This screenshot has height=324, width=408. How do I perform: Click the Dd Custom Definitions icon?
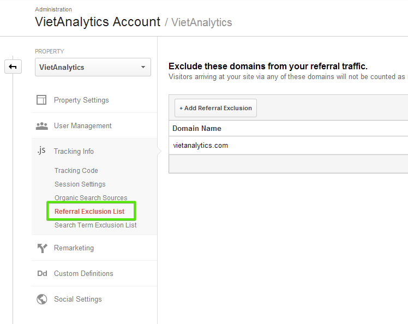pyautogui.click(x=41, y=273)
